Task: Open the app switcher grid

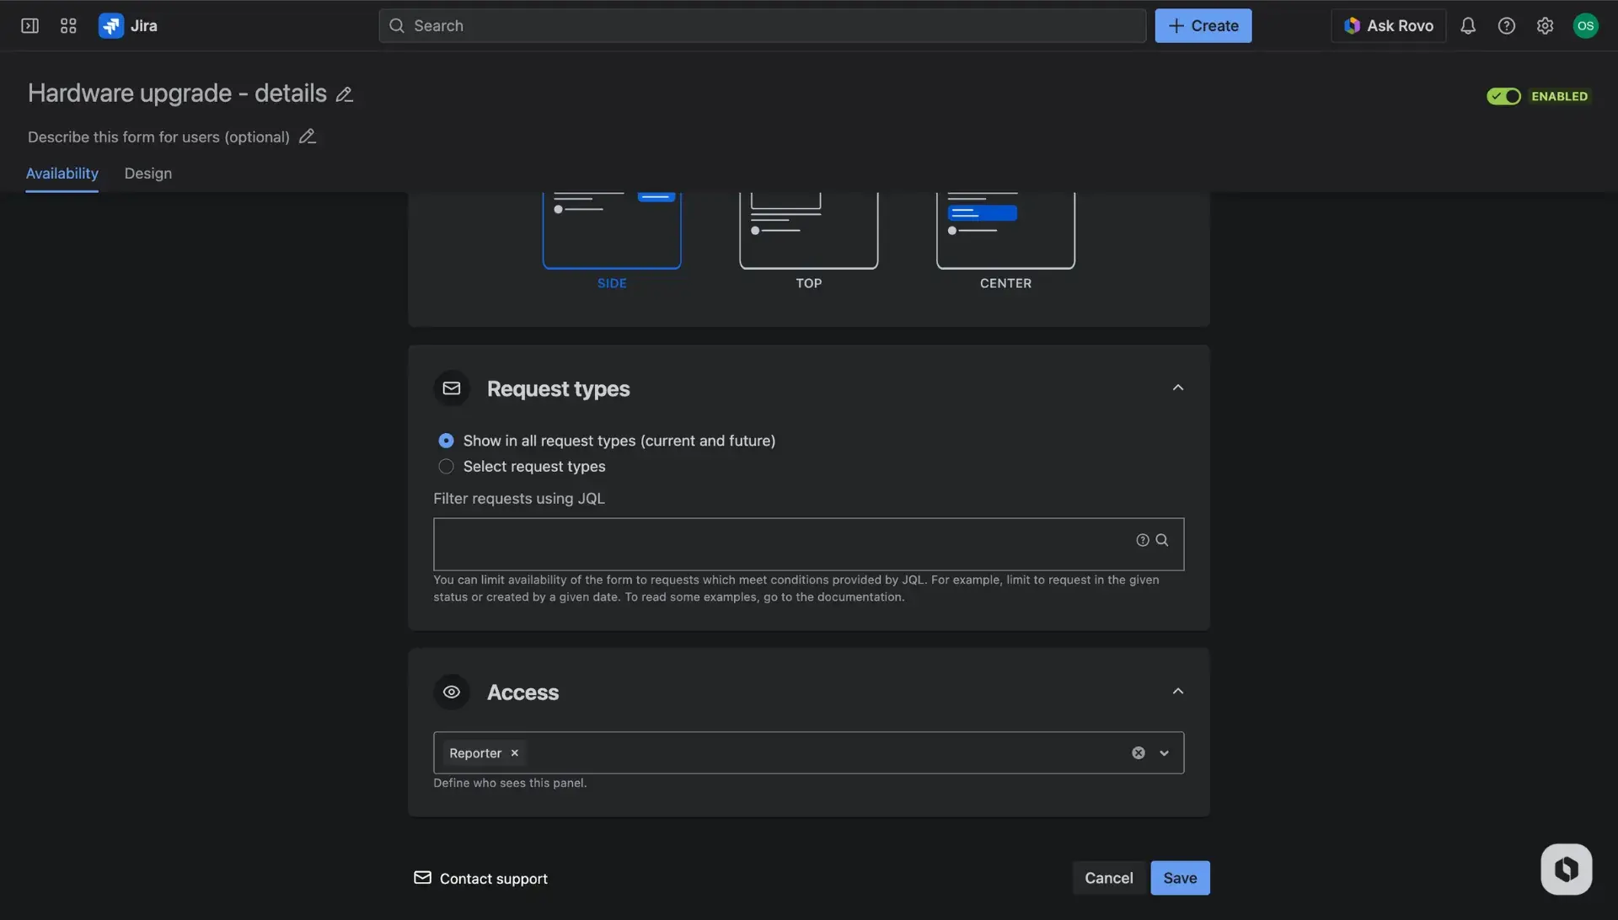Action: coord(68,25)
